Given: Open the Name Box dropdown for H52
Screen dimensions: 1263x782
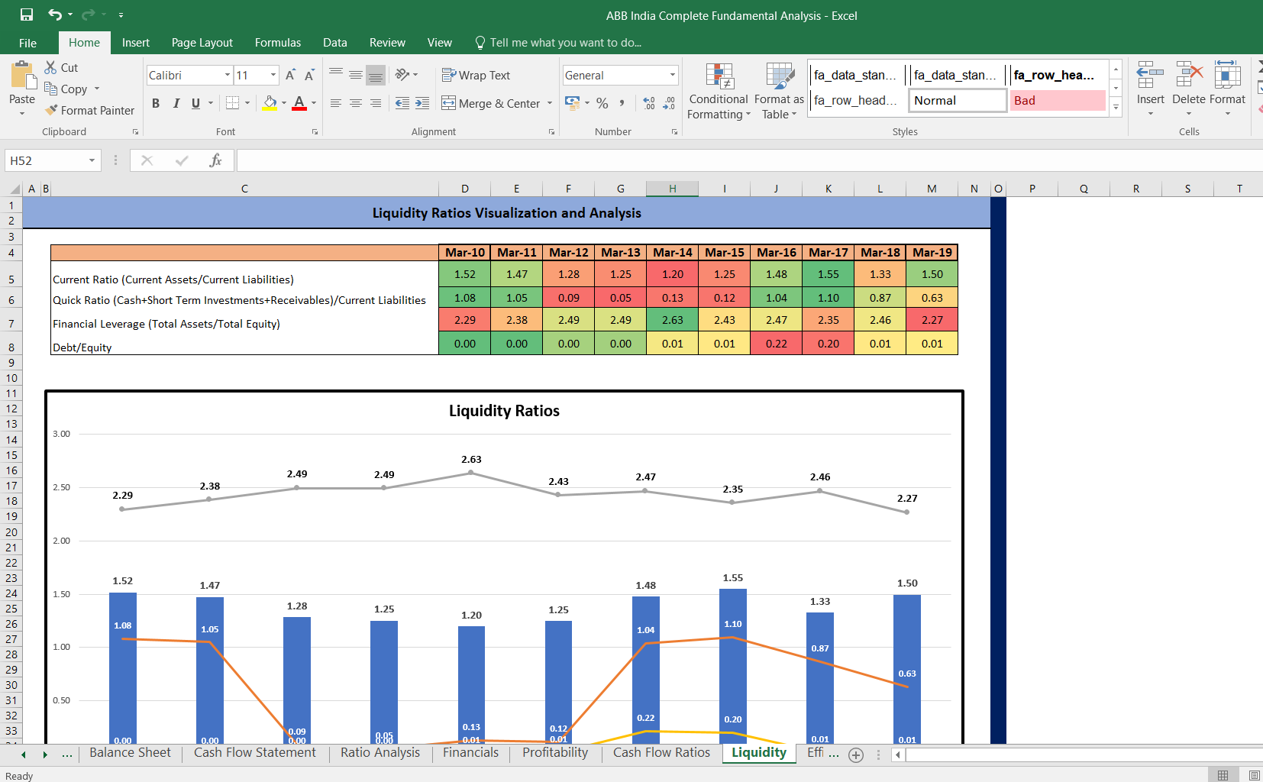Looking at the screenshot, I should [x=92, y=160].
